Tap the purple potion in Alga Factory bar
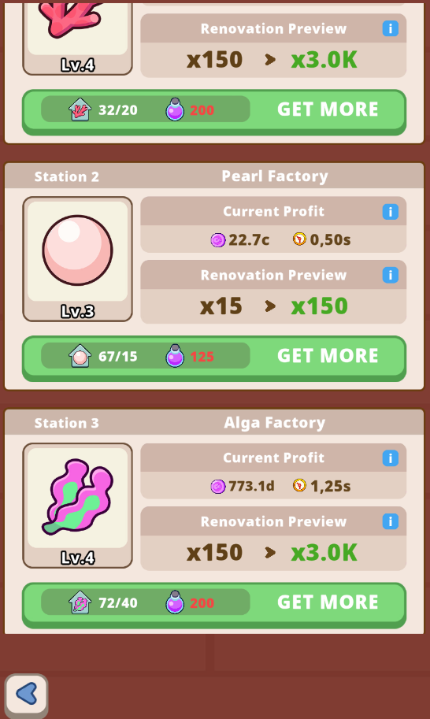 click(175, 602)
